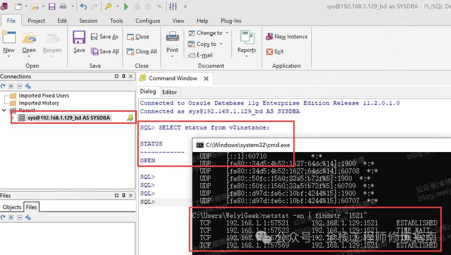Open the dropdown arrow next to Print icon in quick toolbar
This screenshot has height=255, width=451.
(72, 6)
